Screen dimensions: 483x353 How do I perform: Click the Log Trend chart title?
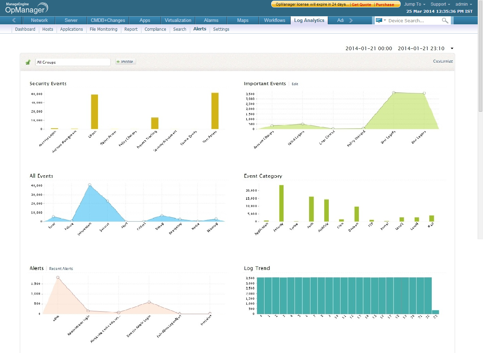pos(257,268)
